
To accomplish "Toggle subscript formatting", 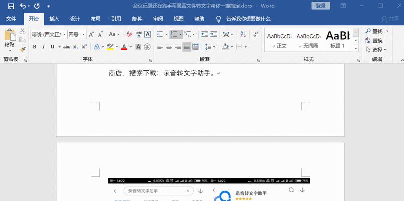I will tap(75, 47).
